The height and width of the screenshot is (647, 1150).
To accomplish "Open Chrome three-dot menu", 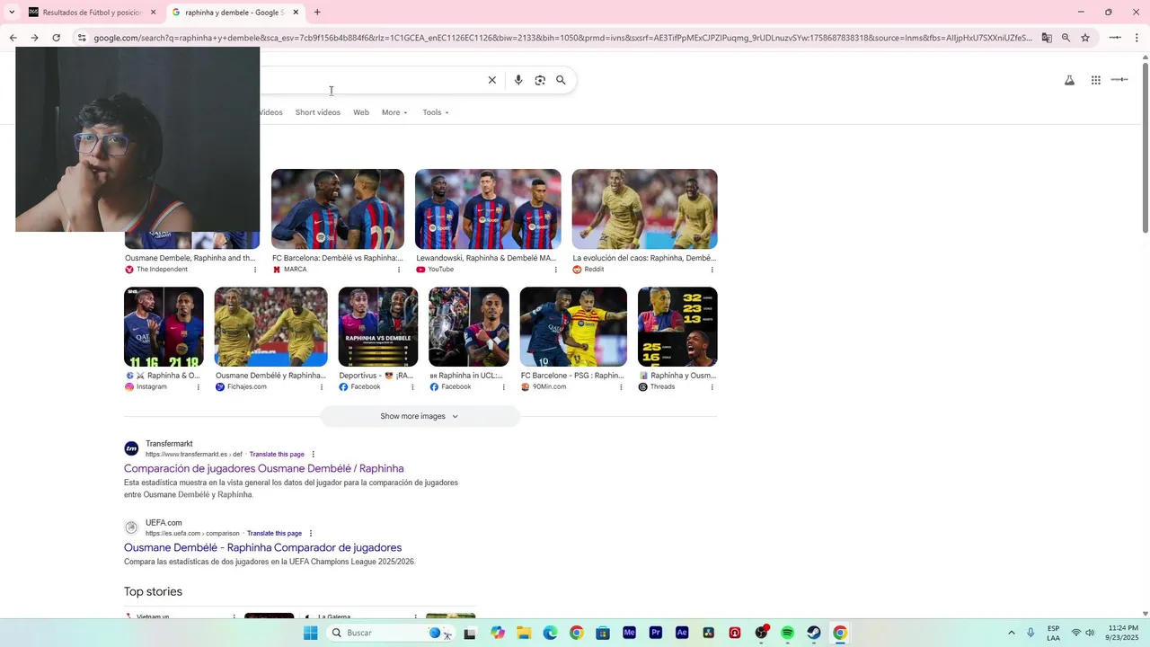I will pos(1137,38).
